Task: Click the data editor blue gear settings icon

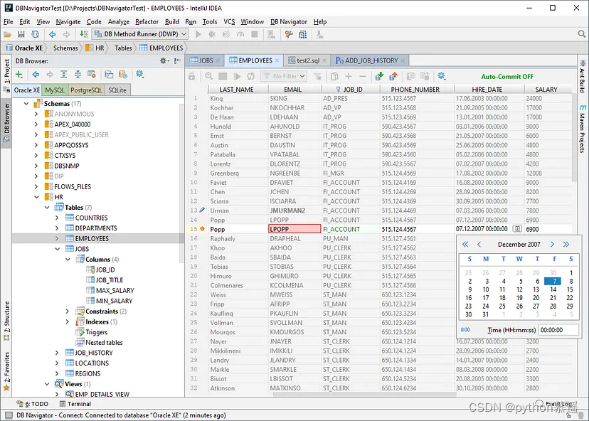Action: pos(441,76)
